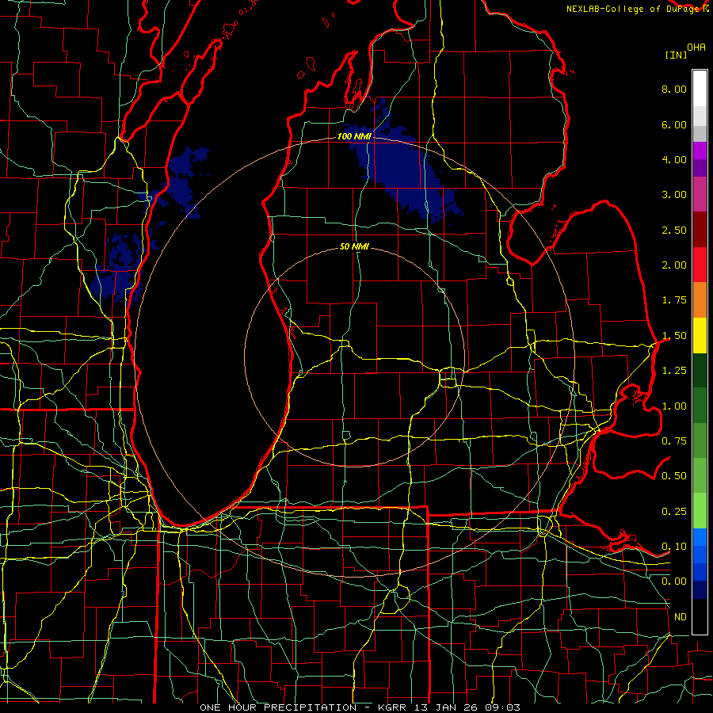This screenshot has height=713, width=713.
Task: Select the 0.50 legend value
Action: (674, 476)
